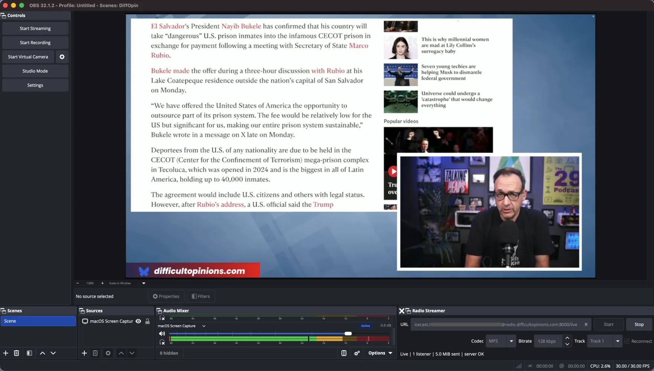
Task: Open Virtual Camera settings gear
Action: click(x=62, y=57)
